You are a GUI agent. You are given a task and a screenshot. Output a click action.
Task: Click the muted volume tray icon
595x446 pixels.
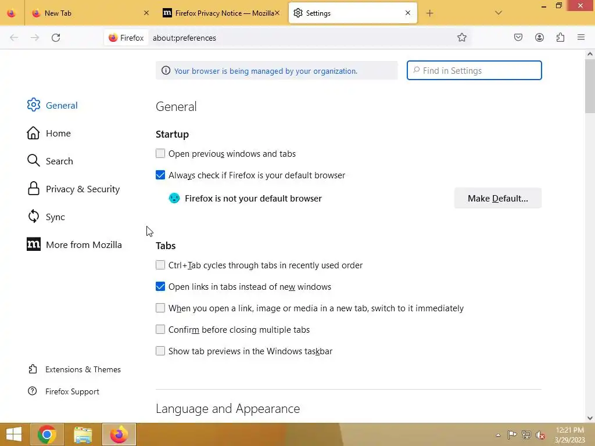(x=540, y=435)
